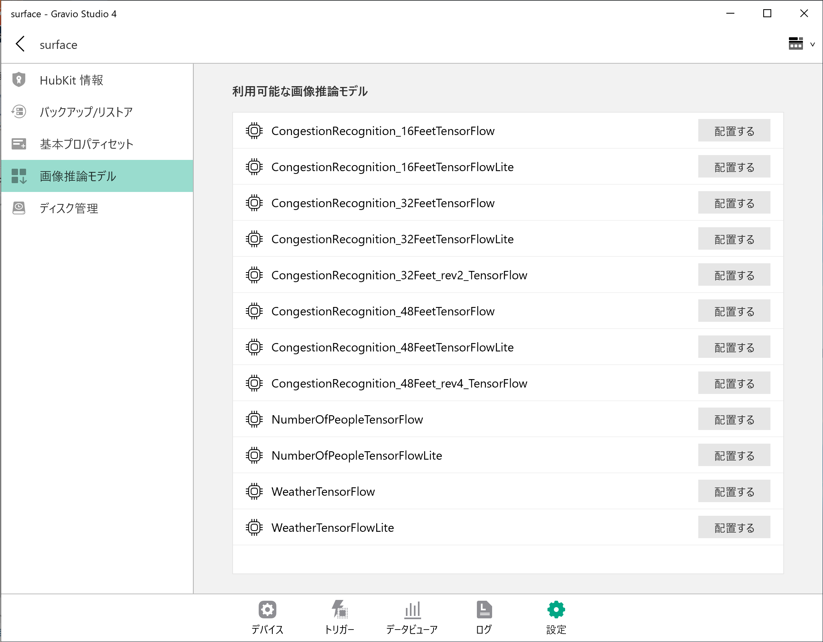
Task: Select the 設定 gear tab
Action: pyautogui.click(x=556, y=618)
